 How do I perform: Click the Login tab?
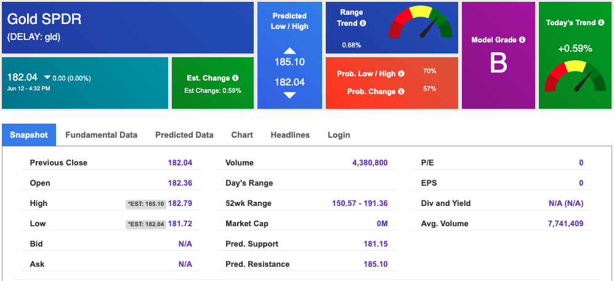(339, 135)
